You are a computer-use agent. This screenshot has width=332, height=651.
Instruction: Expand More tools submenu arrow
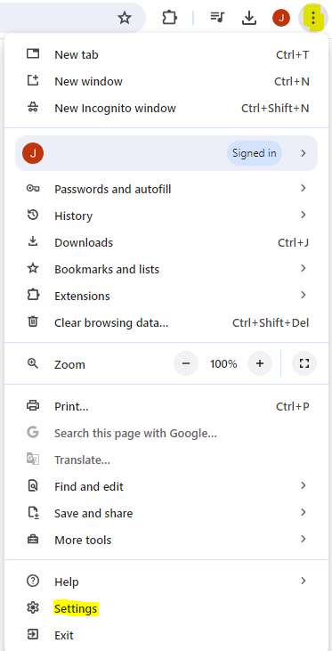pos(304,540)
